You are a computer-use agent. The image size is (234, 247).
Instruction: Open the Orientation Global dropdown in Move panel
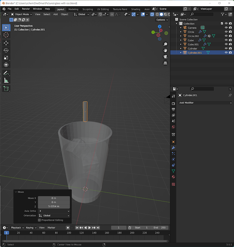click(54, 215)
